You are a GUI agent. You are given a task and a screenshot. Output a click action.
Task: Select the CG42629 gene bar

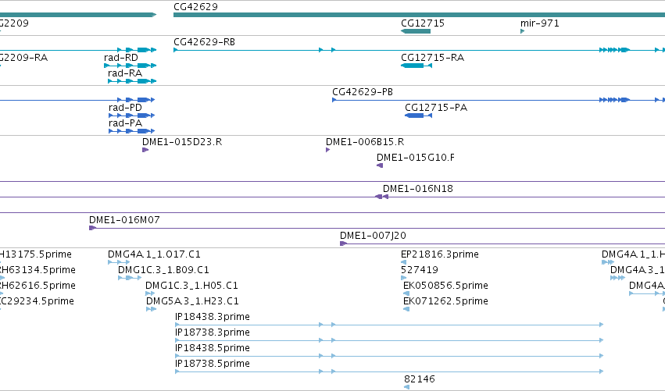click(419, 15)
